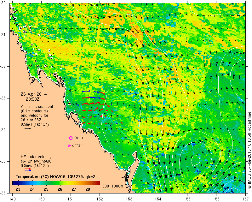Click the Argo legend label

(x=78, y=138)
